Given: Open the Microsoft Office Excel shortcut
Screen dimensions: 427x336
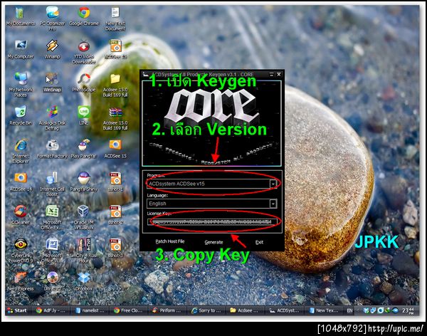Looking at the screenshot, I should tap(52, 218).
